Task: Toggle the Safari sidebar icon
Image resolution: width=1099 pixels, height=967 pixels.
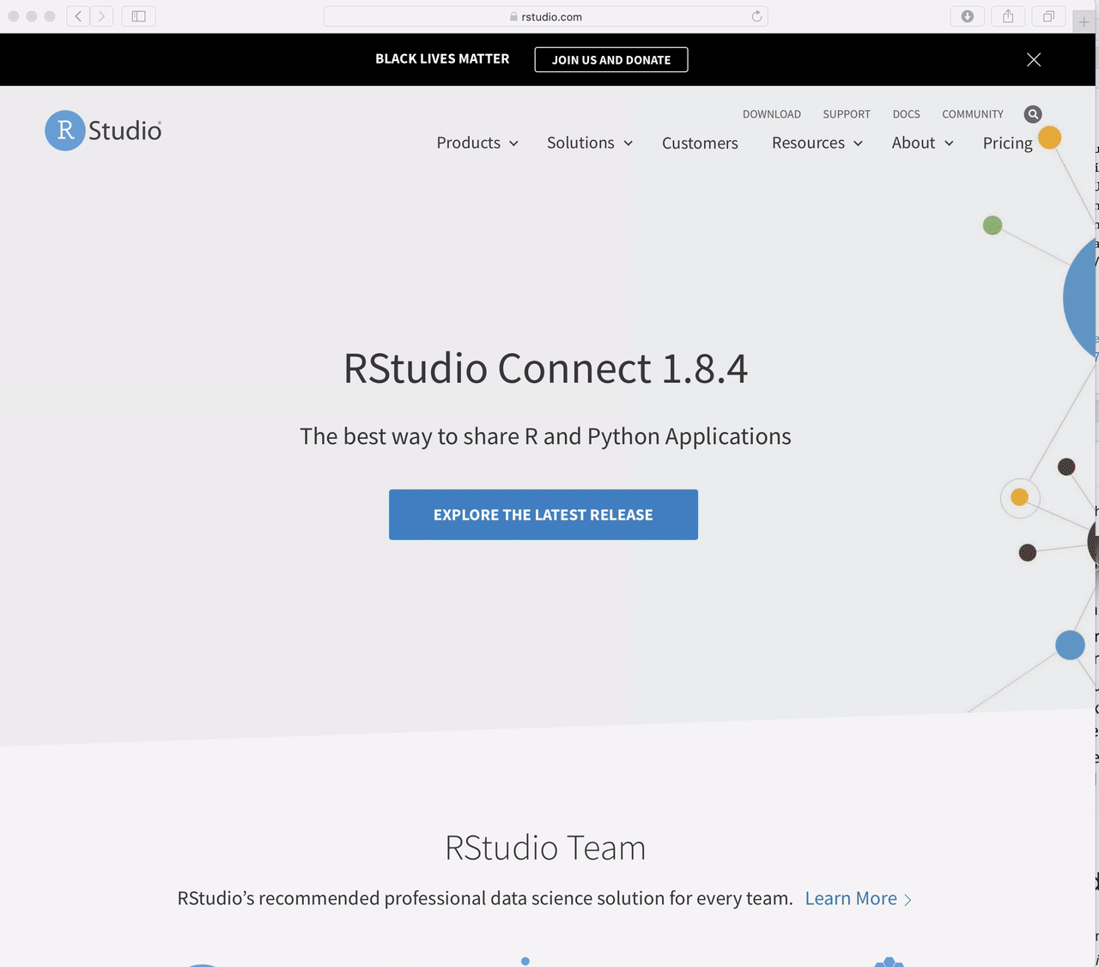Action: tap(138, 16)
